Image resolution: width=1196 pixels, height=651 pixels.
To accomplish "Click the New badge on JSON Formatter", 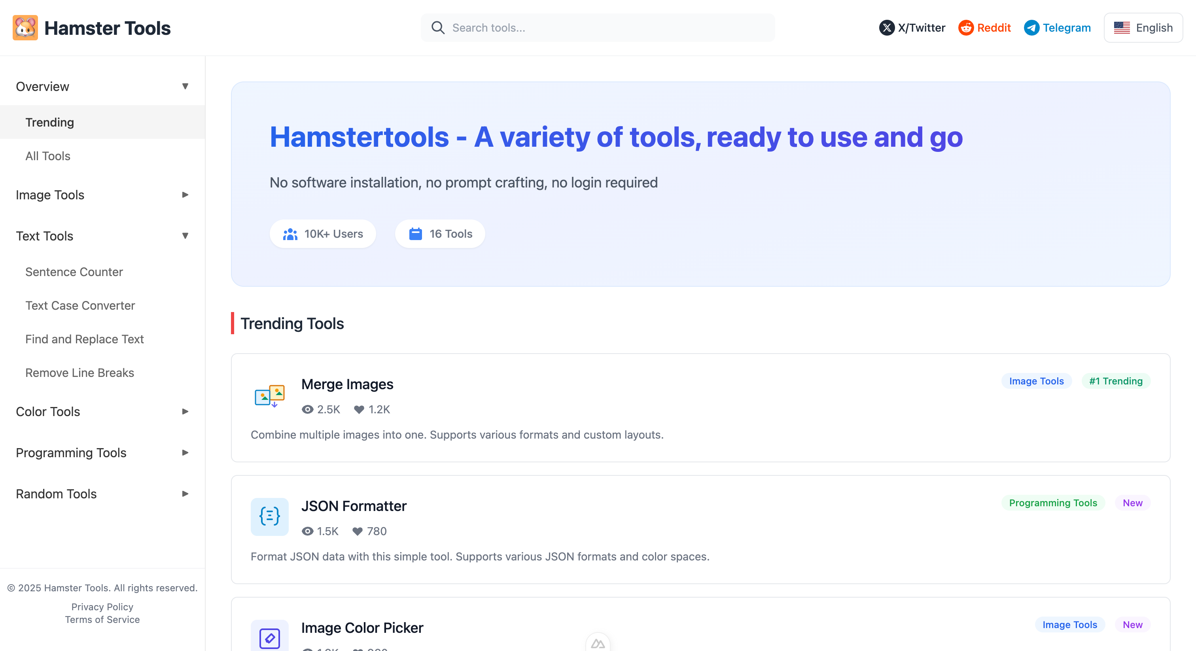I will [1132, 503].
